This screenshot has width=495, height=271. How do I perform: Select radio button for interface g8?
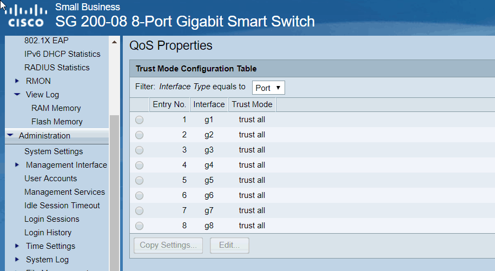click(x=140, y=226)
